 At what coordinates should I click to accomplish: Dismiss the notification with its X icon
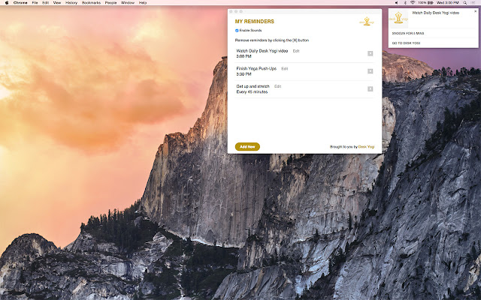(476, 11)
